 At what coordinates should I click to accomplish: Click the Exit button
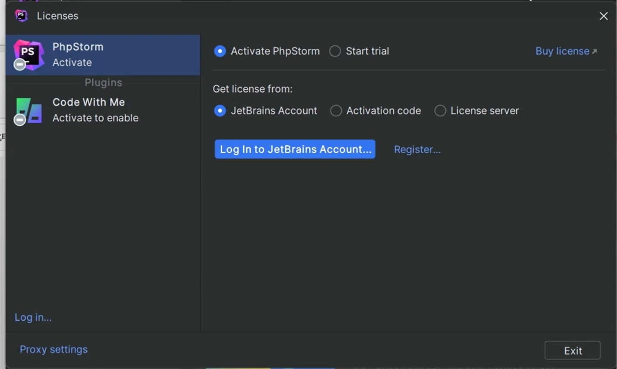coord(573,350)
